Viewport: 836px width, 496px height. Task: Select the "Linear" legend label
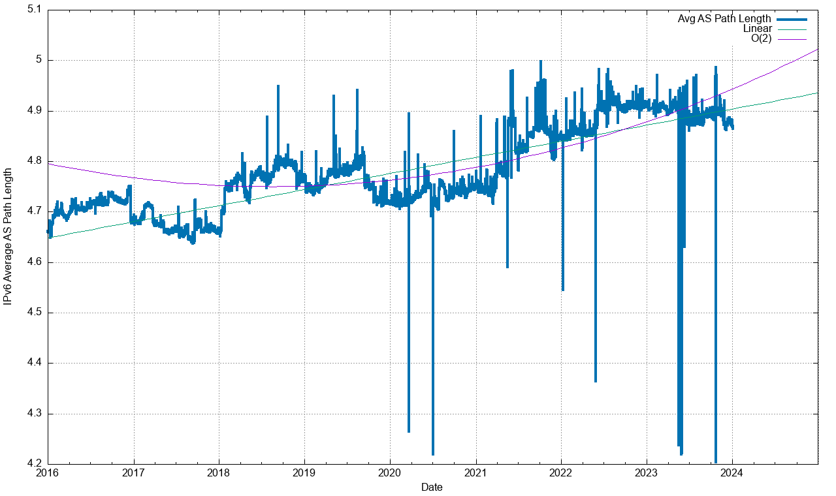pos(757,29)
